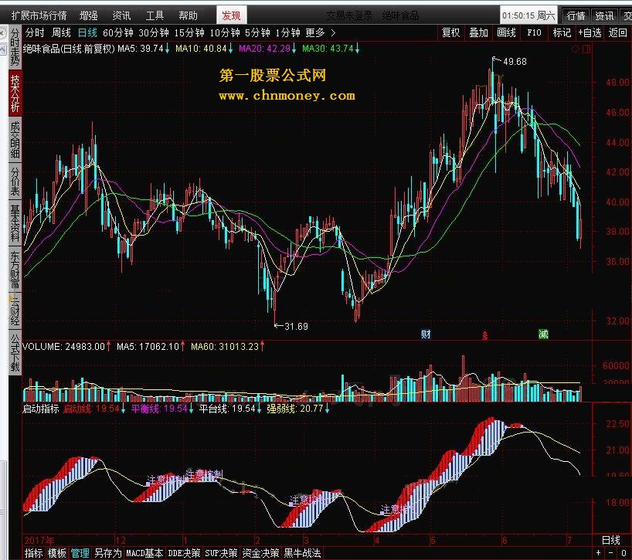Open the 东方财富 side tab
Screen dimensions: 632x560
coord(15,269)
